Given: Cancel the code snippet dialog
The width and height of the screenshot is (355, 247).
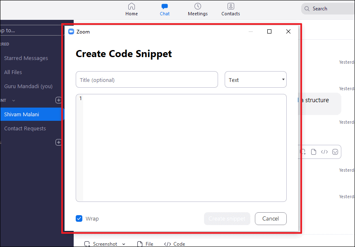Looking at the screenshot, I should pyautogui.click(x=271, y=218).
